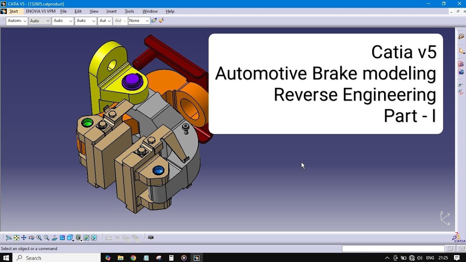Expand the view mode flyout arrow

(x=81, y=240)
